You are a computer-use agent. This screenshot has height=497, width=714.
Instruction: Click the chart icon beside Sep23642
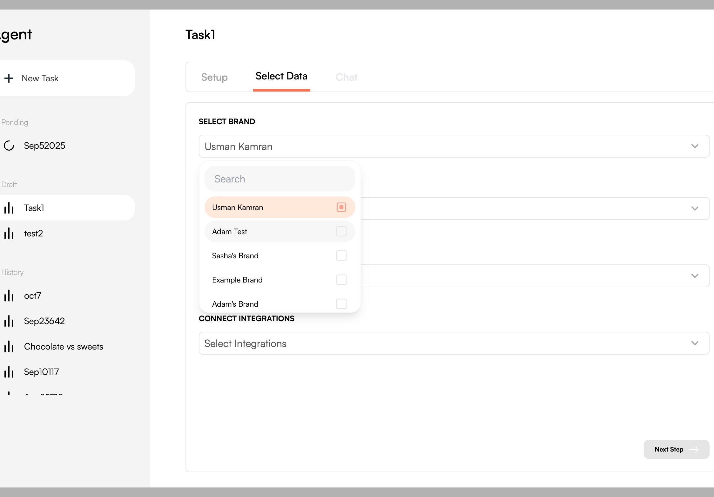(9, 321)
